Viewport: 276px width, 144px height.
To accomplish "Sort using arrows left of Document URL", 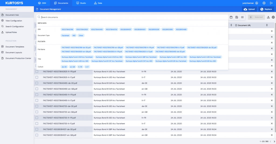I will click(231, 25).
